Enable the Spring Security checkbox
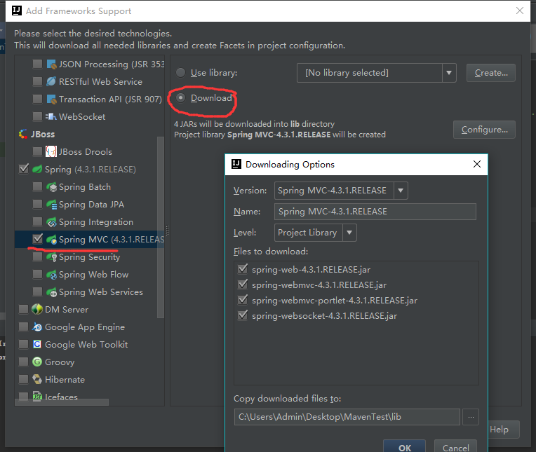The height and width of the screenshot is (452, 536). coord(37,257)
